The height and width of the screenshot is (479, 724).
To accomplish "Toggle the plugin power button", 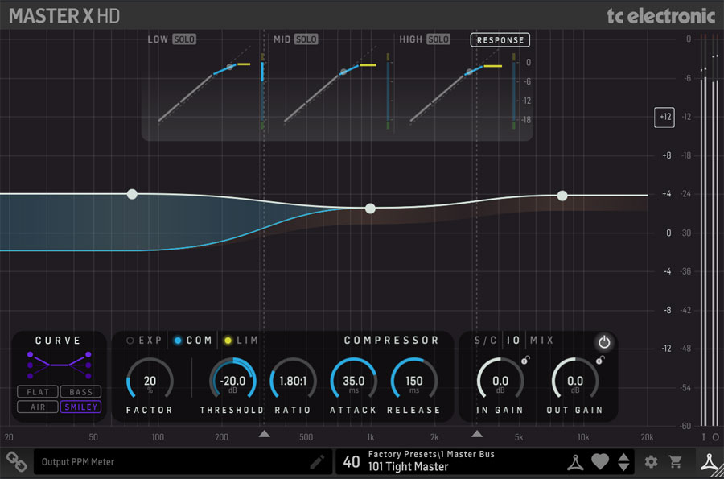I will pyautogui.click(x=604, y=342).
